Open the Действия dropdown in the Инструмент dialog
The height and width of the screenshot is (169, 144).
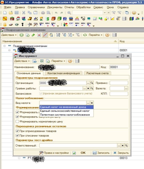point(22,61)
